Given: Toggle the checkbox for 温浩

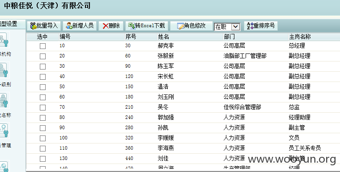Looking at the screenshot, I should click(42, 87).
